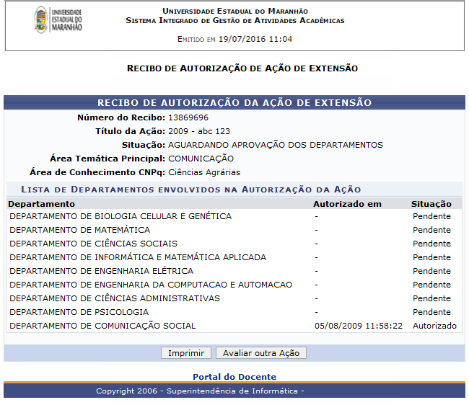Select the Departamento de Matemática row
The height and width of the screenshot is (405, 469).
pos(80,230)
